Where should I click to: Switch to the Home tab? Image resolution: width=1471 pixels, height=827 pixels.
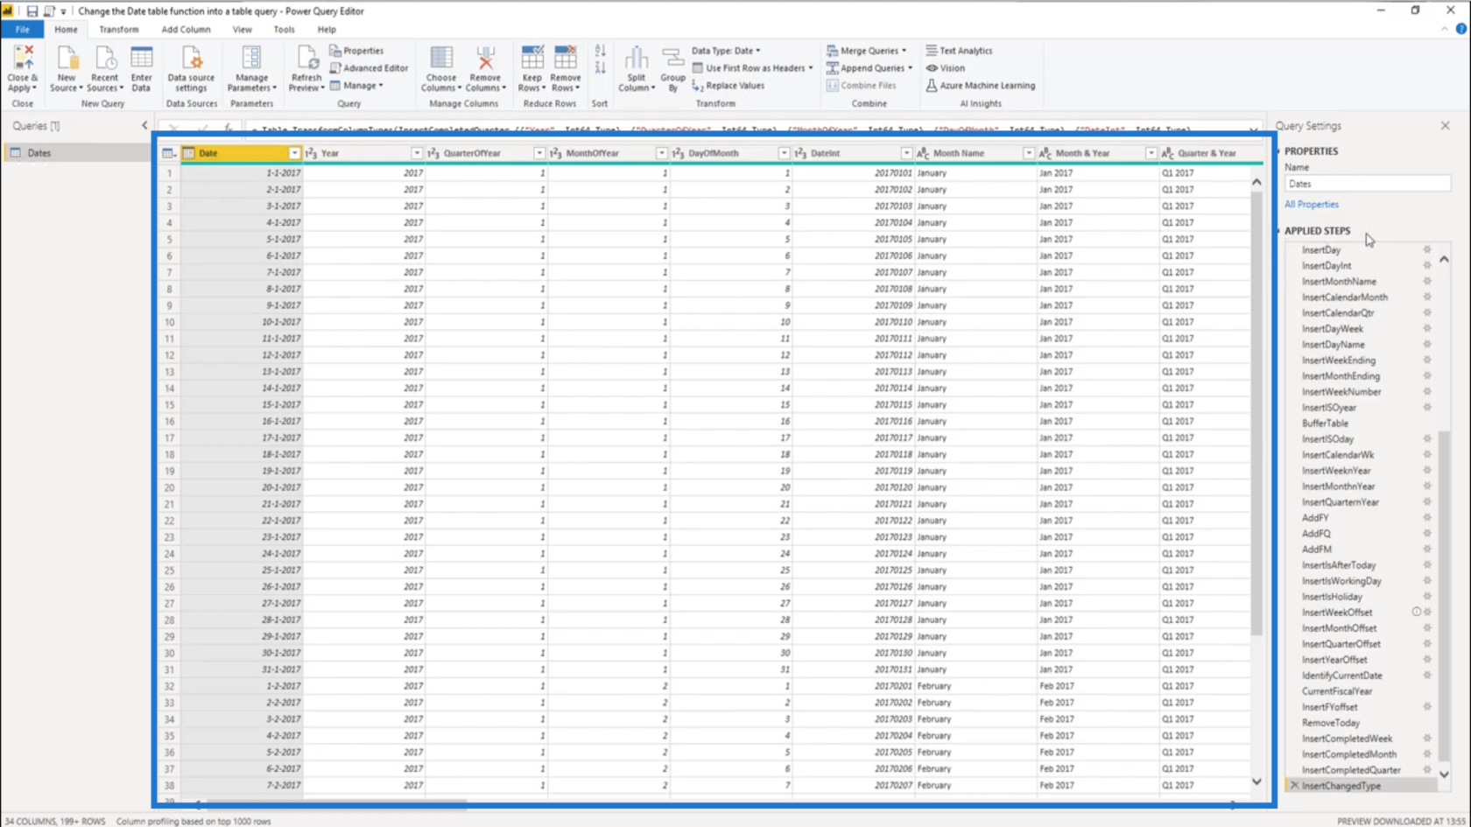coord(66,29)
